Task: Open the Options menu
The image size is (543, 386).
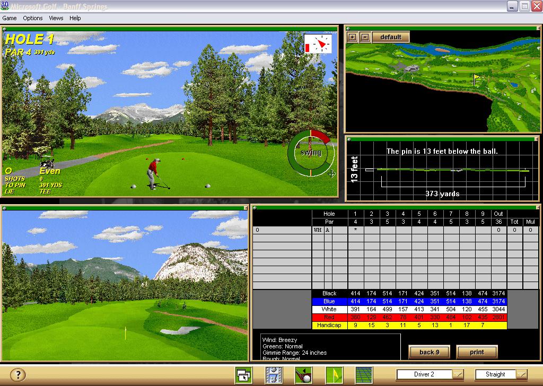Action: pos(32,18)
